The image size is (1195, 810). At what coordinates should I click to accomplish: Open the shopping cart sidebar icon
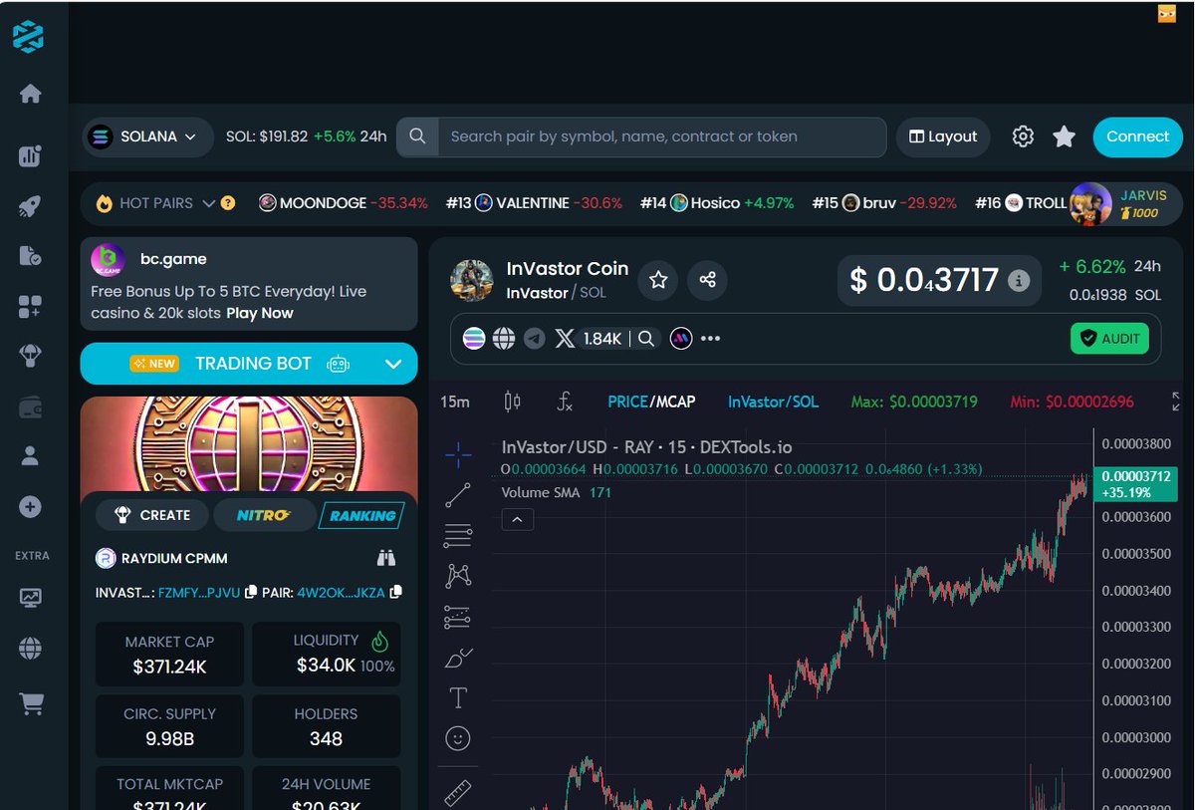(x=31, y=703)
